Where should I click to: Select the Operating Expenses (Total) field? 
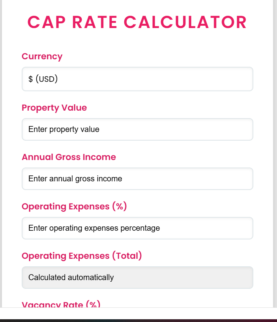[137, 277]
